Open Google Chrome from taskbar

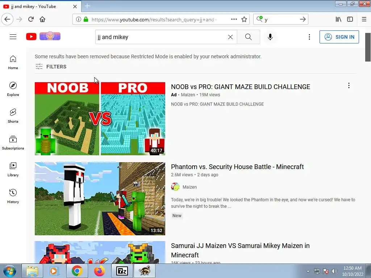(77, 271)
